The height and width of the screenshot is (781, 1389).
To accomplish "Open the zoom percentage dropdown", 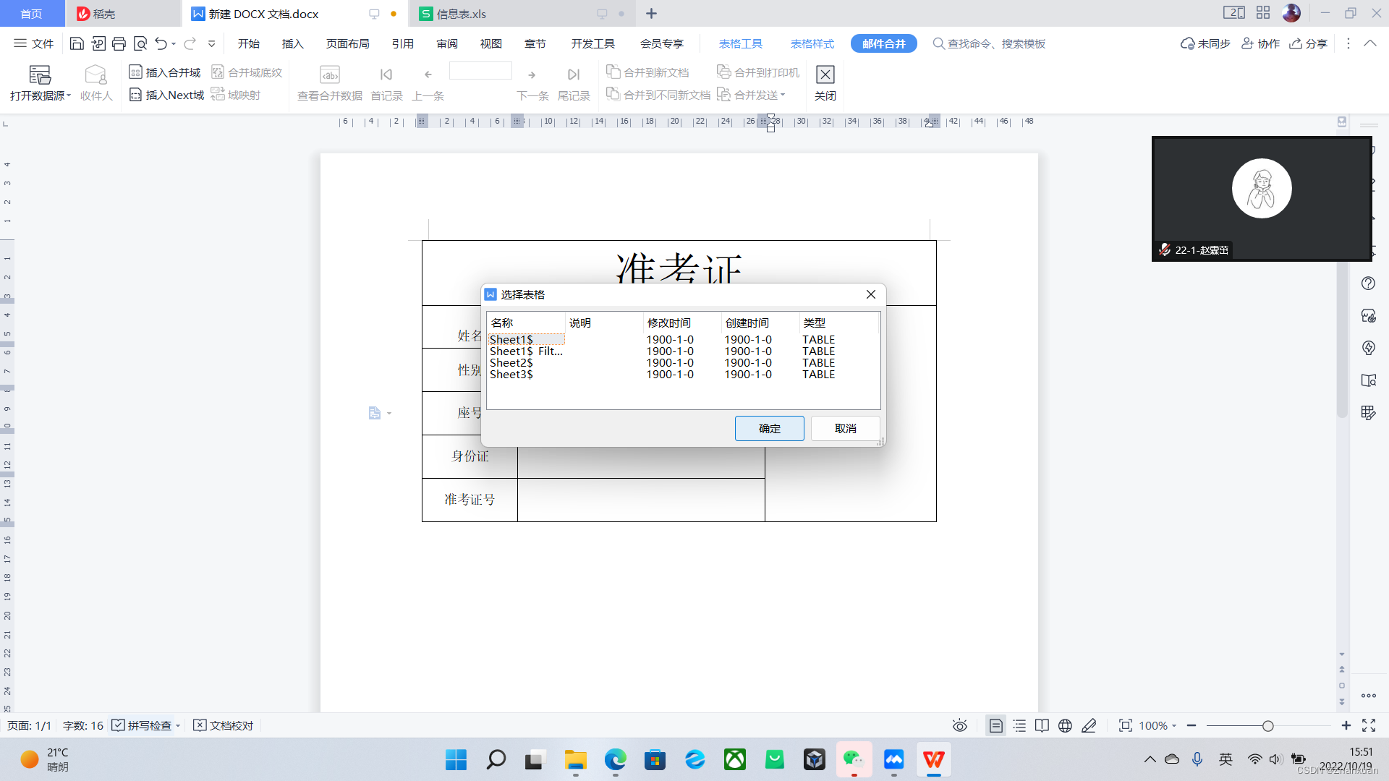I will tap(1157, 725).
